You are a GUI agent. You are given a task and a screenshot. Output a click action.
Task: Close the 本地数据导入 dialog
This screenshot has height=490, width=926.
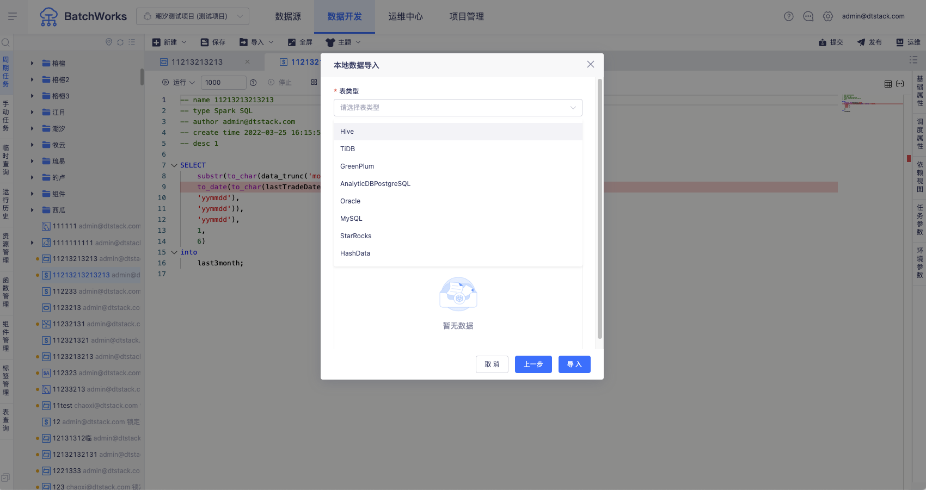pyautogui.click(x=591, y=64)
